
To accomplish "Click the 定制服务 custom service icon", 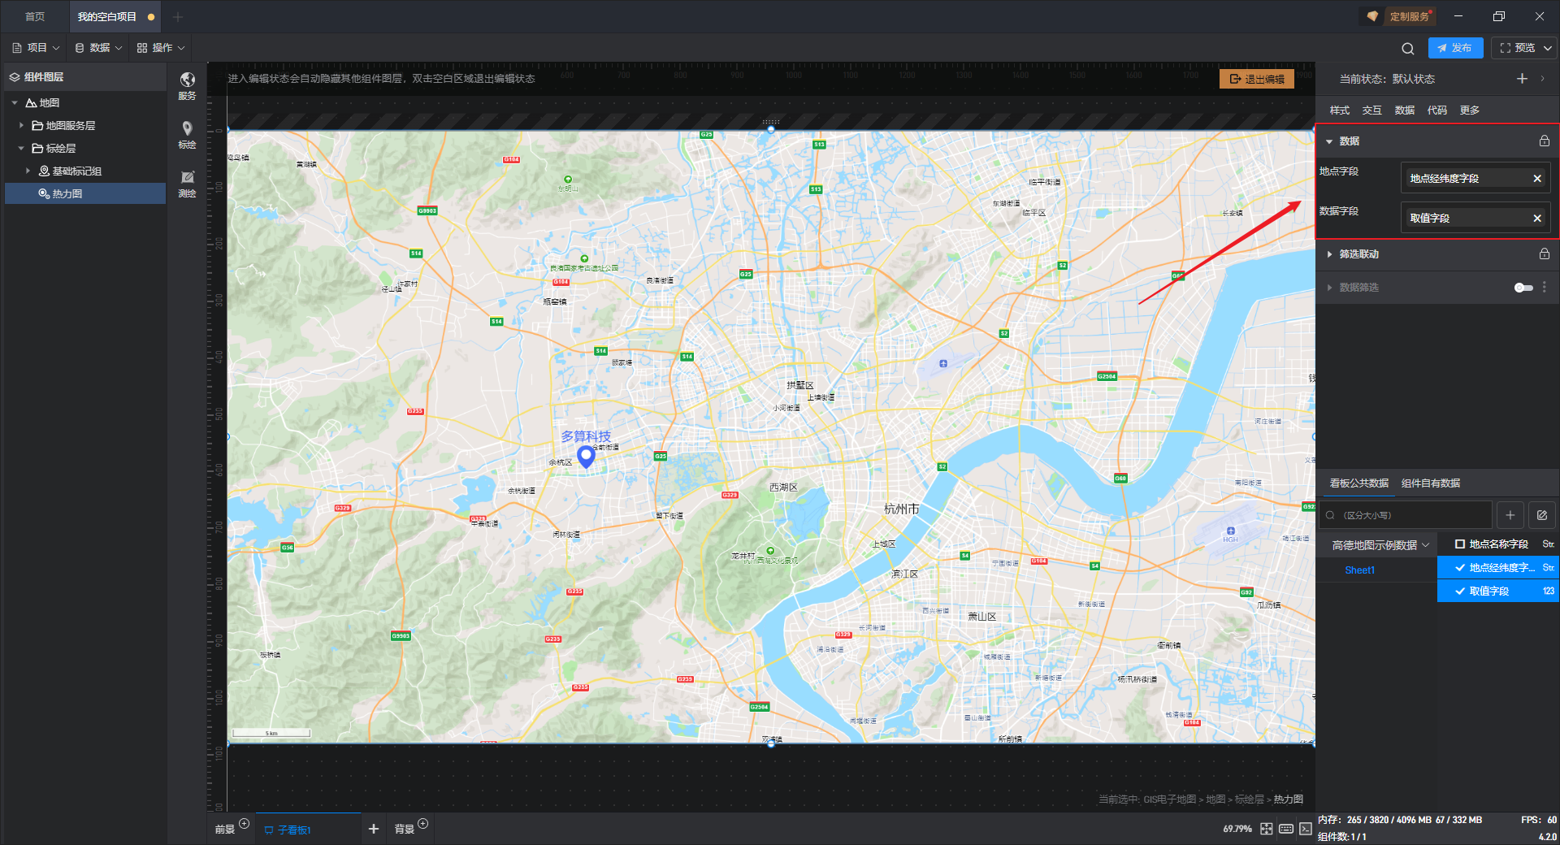I will [x=1372, y=16].
